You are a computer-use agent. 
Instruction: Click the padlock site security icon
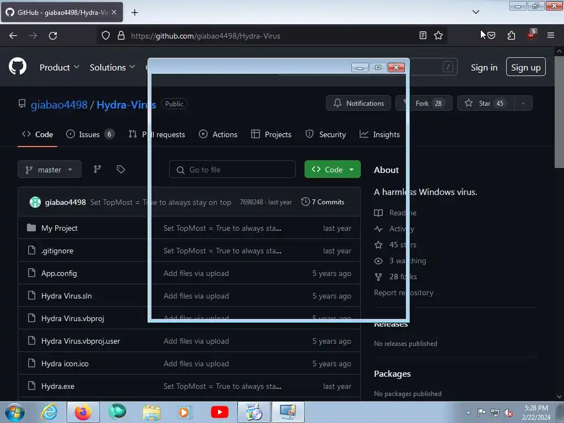click(x=121, y=36)
